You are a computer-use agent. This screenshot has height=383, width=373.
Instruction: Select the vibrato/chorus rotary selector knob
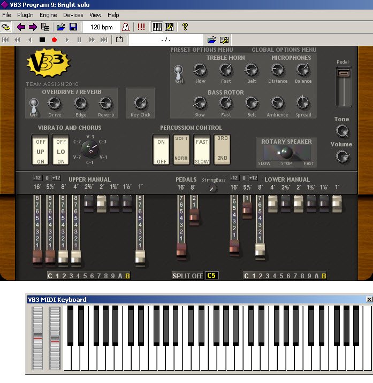[90, 148]
